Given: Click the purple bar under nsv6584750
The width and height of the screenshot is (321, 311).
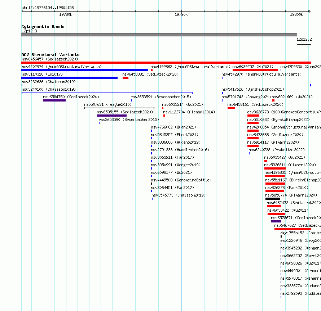Looking at the screenshot, I should 54,100.
